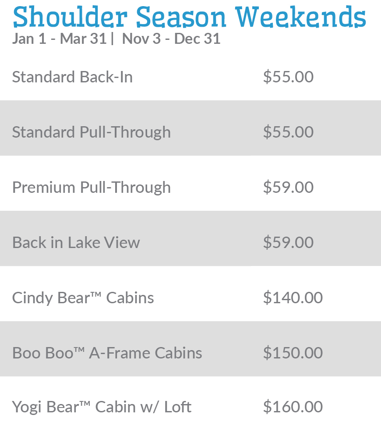Viewport: 381px width, 429px height.
Task: Click the Shoulder Season Weekends heading
Action: (189, 17)
